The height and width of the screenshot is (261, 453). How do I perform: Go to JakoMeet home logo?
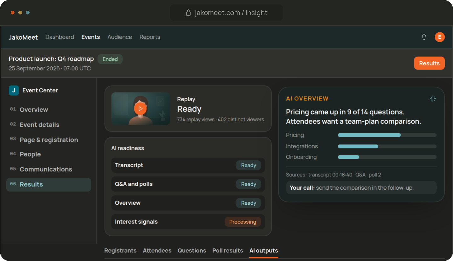tap(23, 37)
